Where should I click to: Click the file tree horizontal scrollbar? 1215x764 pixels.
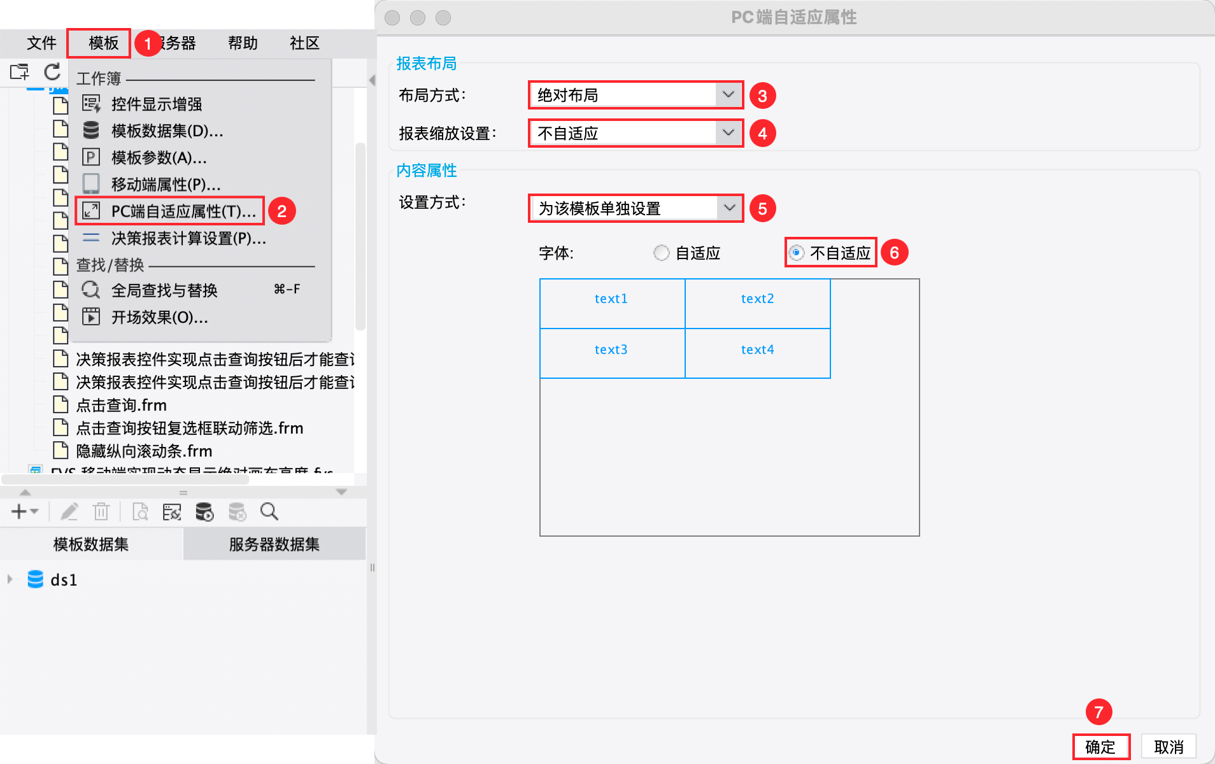pyautogui.click(x=125, y=479)
